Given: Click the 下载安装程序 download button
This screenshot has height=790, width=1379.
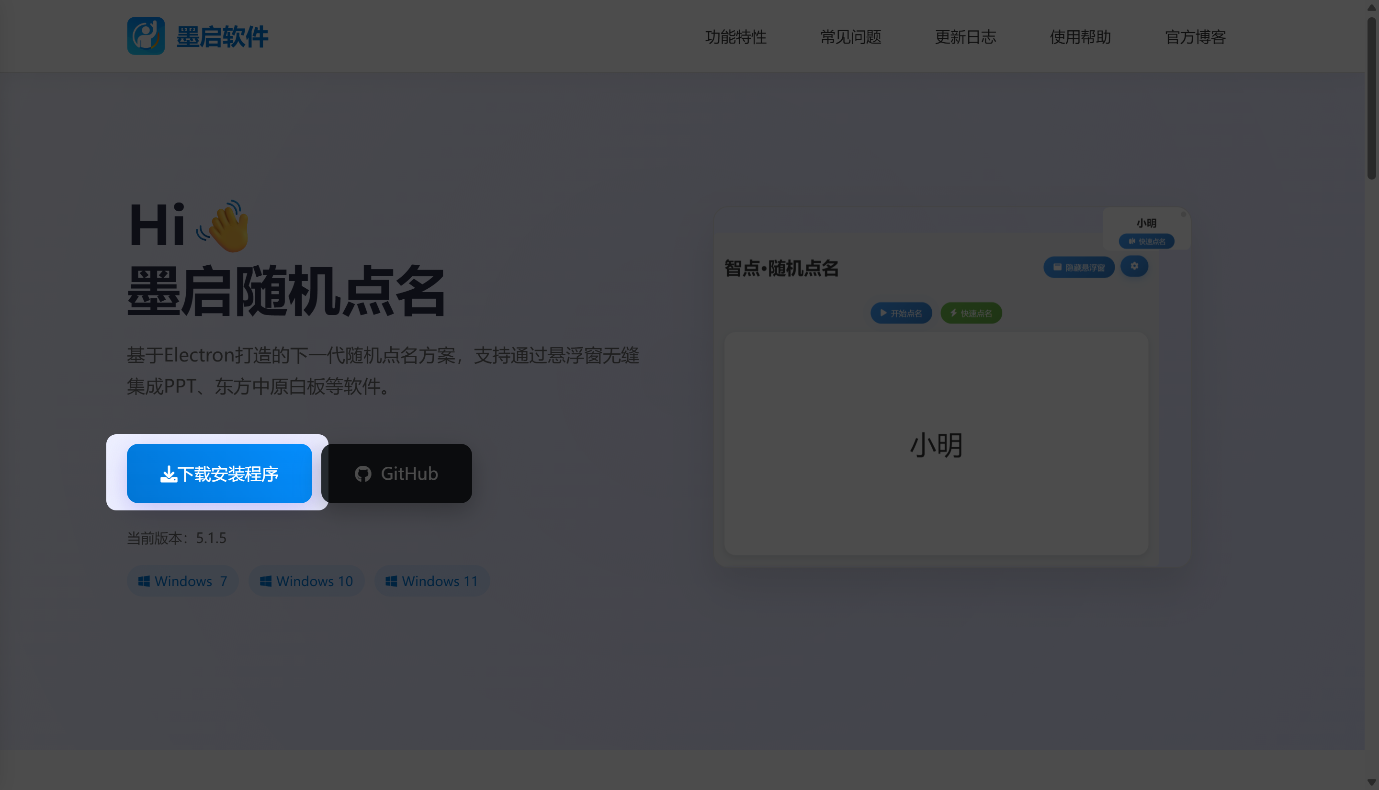Looking at the screenshot, I should pos(219,474).
